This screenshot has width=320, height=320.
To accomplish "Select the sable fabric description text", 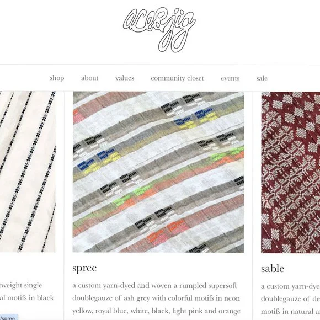I will pyautogui.click(x=290, y=299).
